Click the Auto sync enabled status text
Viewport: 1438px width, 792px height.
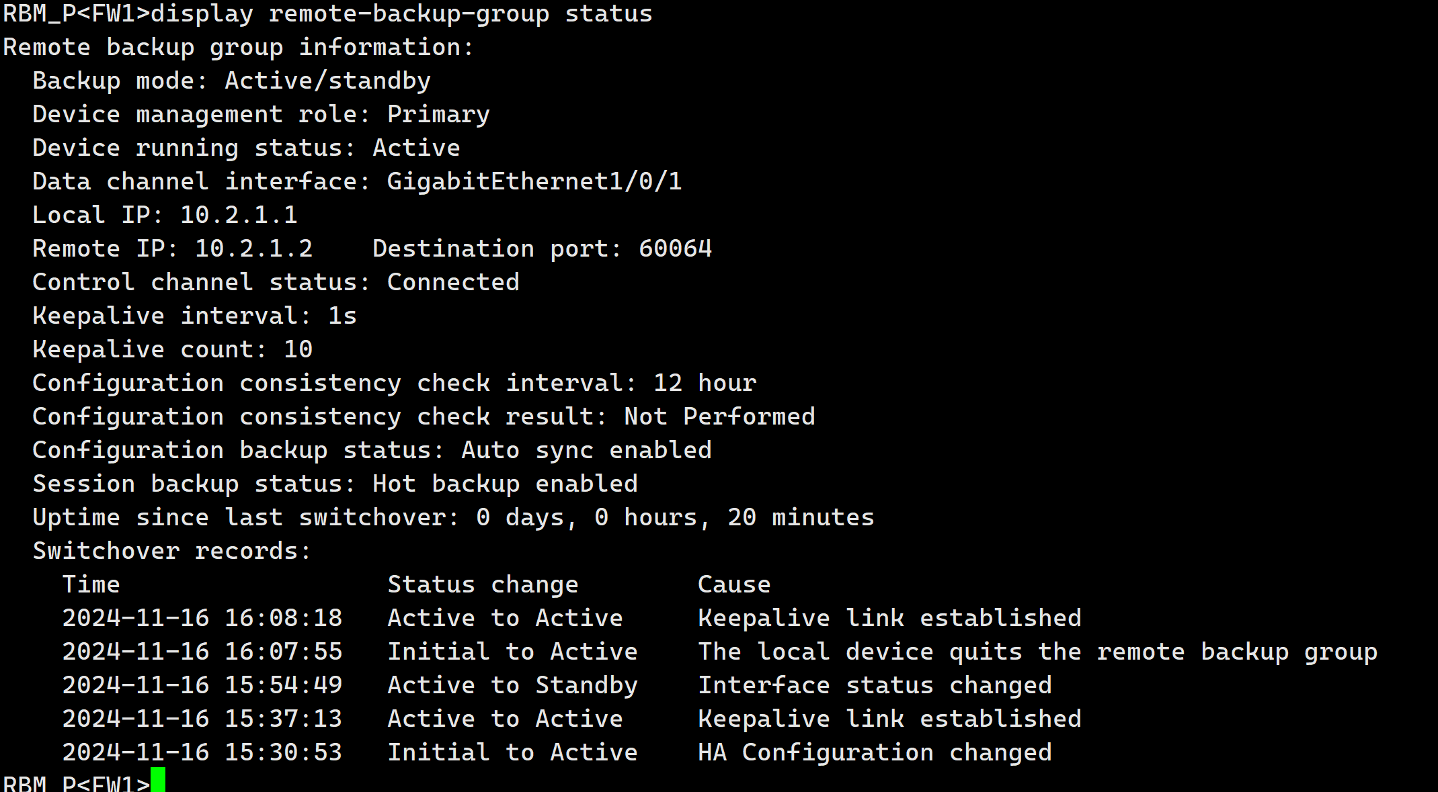point(586,451)
